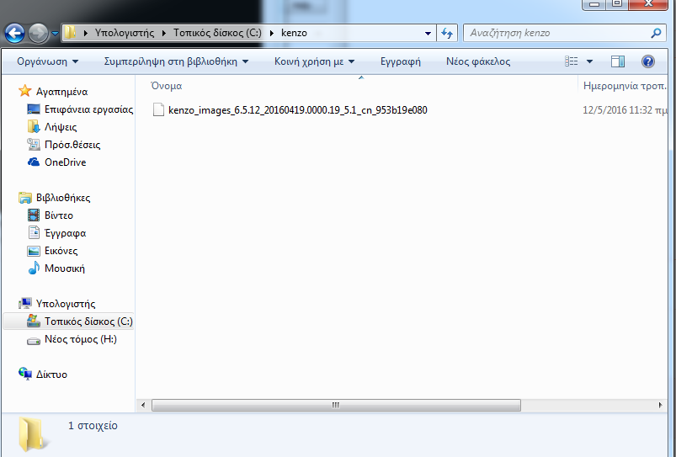This screenshot has height=457, width=676.
Task: Open OneDrive in the sidebar
Action: tap(65, 162)
